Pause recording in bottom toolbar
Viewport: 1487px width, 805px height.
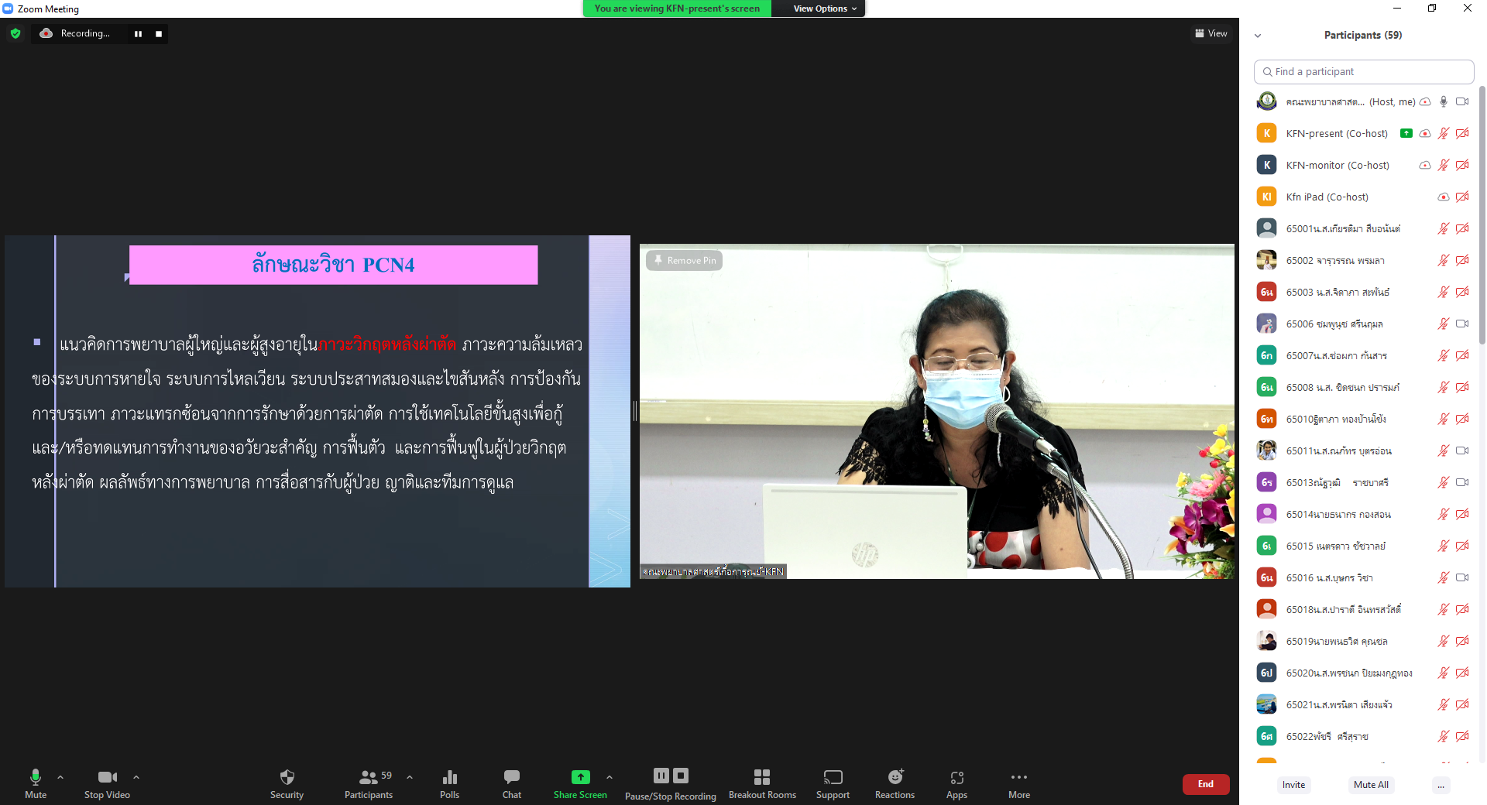661,776
